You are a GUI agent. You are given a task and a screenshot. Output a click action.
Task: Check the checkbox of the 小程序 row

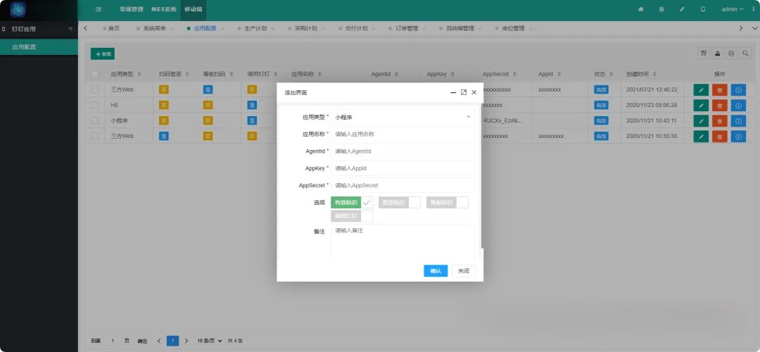pyautogui.click(x=95, y=120)
